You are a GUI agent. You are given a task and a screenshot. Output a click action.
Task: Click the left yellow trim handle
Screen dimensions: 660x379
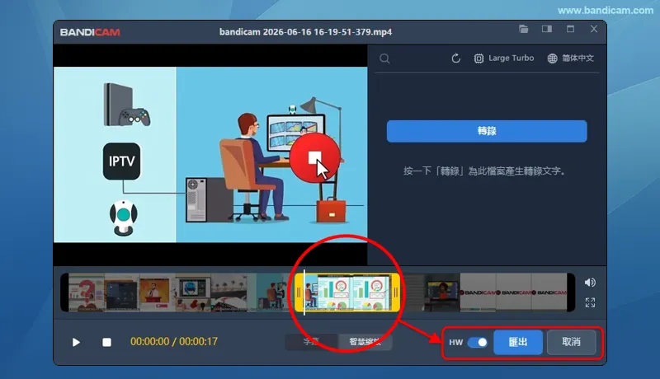pos(299,292)
